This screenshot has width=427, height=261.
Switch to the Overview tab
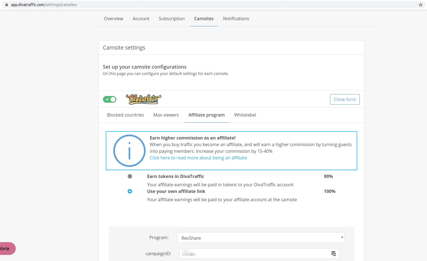pos(114,19)
